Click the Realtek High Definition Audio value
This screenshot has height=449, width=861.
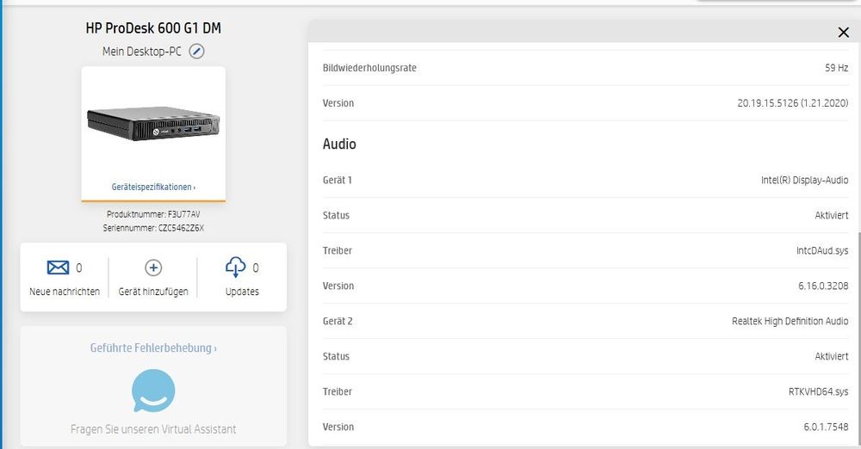tap(790, 321)
